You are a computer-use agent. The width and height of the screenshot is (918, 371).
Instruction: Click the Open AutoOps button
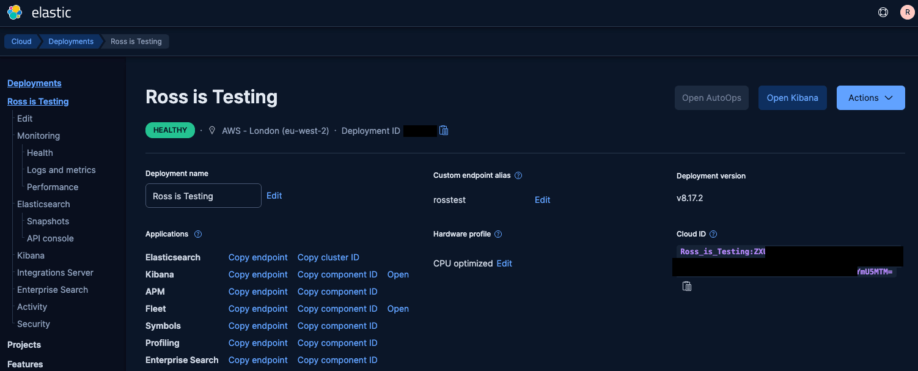pos(711,97)
